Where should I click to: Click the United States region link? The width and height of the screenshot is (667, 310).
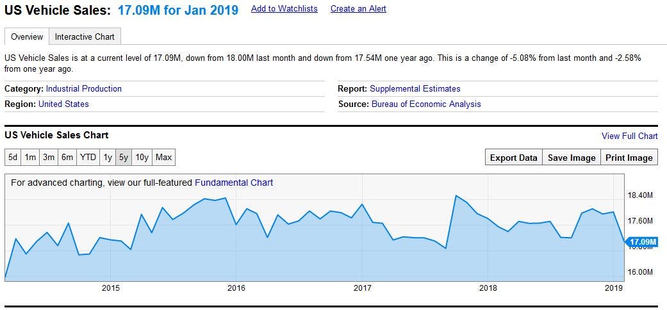(x=63, y=104)
